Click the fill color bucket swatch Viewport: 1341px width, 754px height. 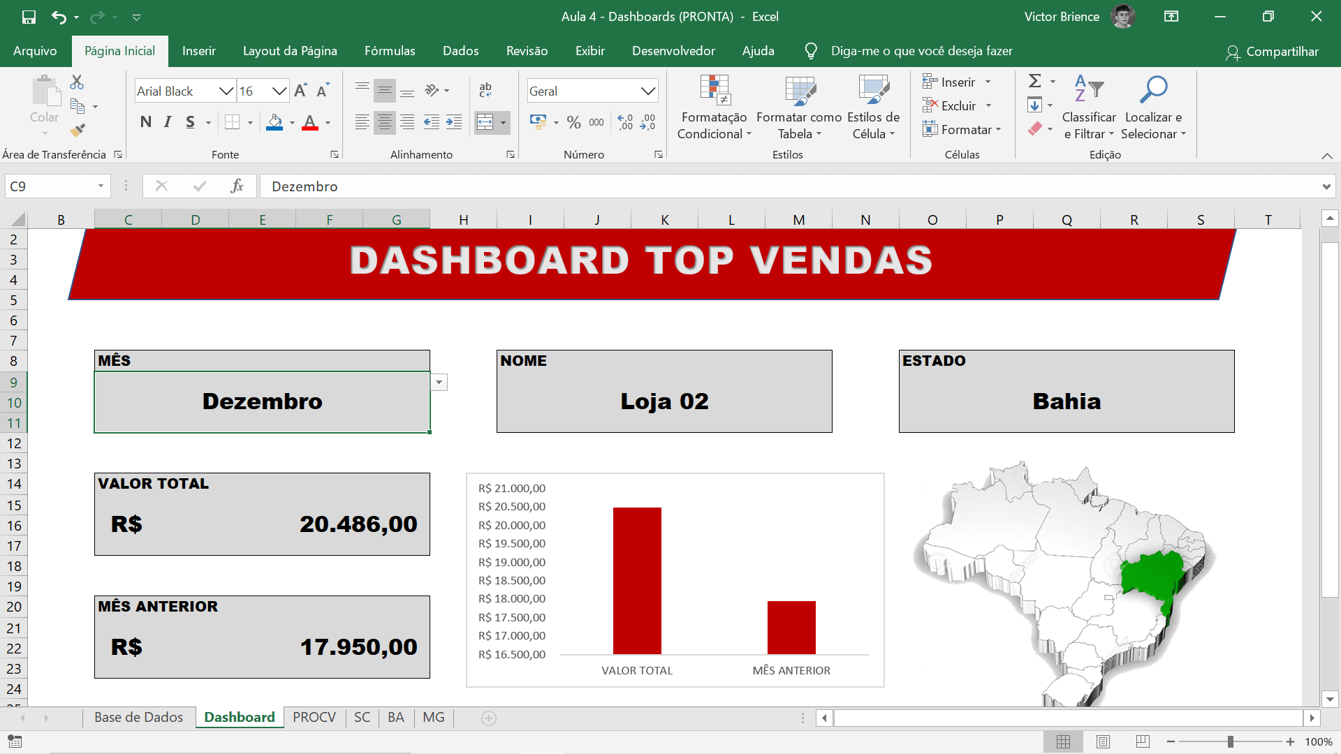point(275,122)
